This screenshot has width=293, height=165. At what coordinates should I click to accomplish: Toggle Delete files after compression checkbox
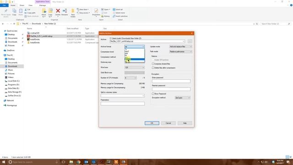[x=153, y=68]
